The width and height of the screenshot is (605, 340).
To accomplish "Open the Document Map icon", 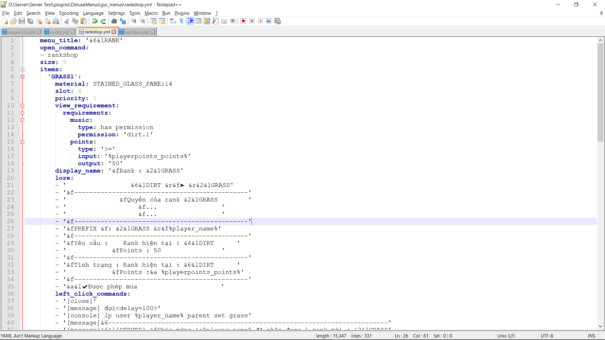I will pos(207,21).
